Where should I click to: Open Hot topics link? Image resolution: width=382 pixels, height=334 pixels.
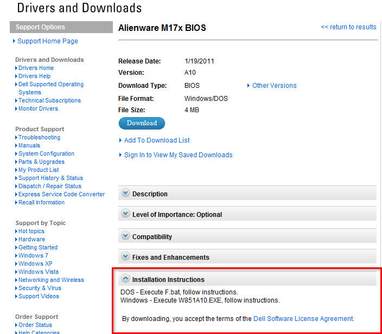31,232
